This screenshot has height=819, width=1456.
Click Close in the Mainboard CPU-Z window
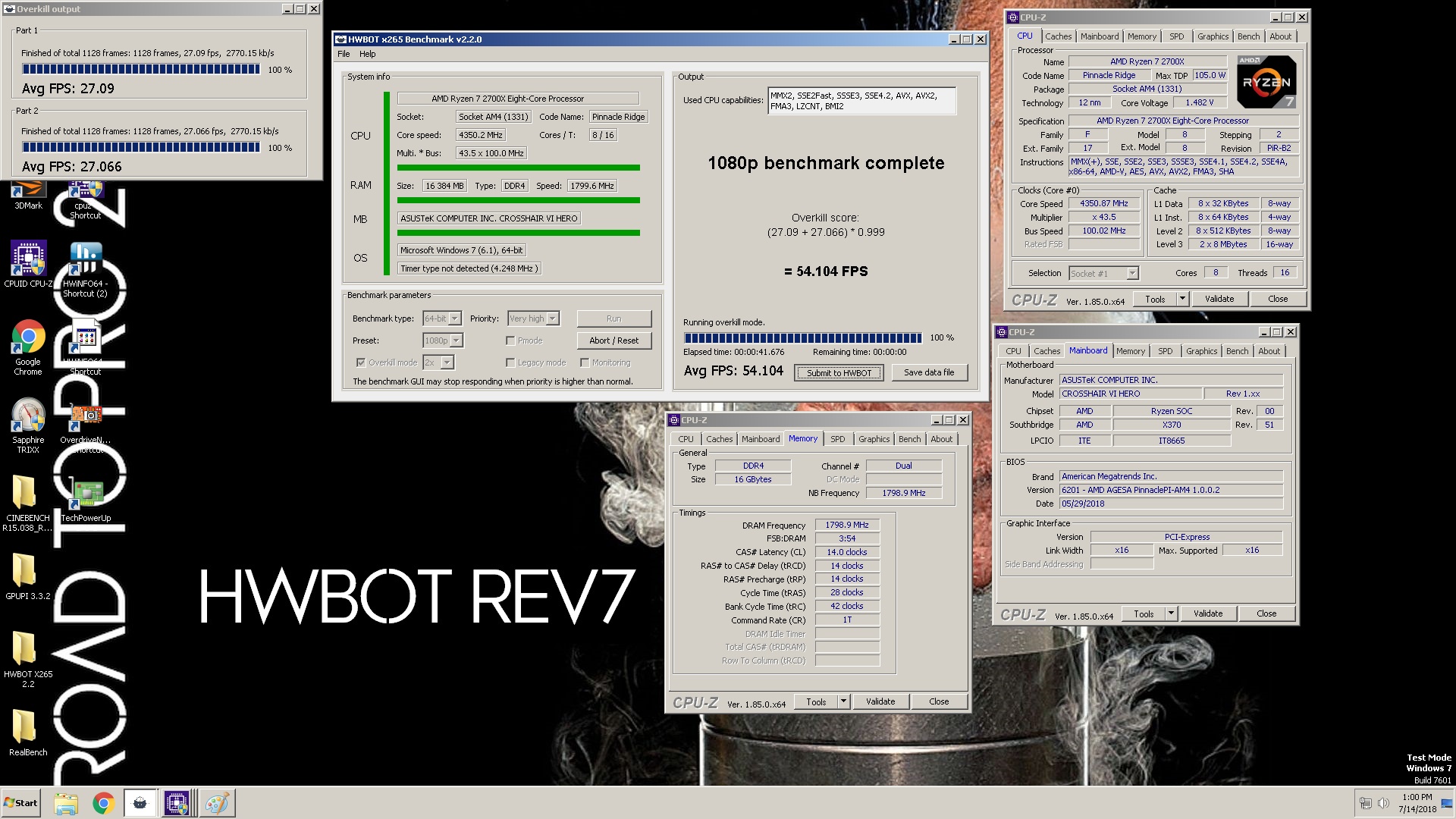tap(1266, 613)
